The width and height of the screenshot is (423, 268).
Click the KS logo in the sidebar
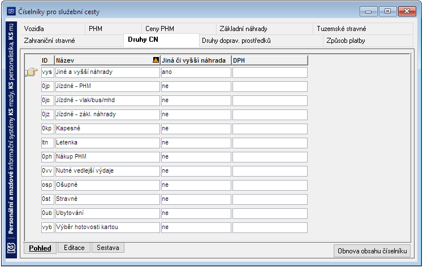[x=11, y=248]
